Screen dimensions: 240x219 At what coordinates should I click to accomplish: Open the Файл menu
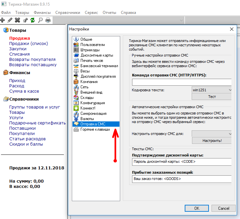[x=6, y=13]
